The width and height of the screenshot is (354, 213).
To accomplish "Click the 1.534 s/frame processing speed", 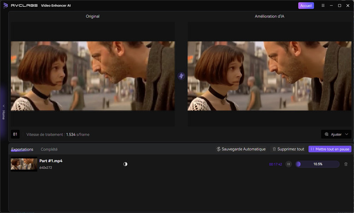I will click(x=78, y=135).
